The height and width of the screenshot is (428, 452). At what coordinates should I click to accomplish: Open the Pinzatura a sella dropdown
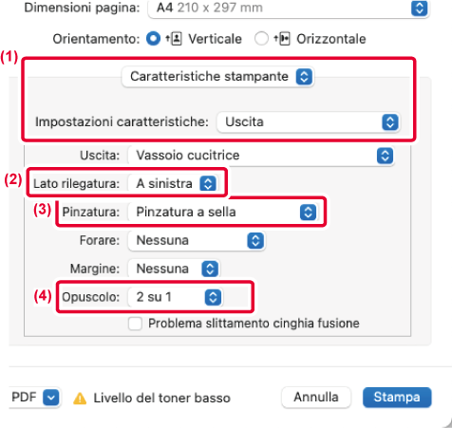coord(222,212)
